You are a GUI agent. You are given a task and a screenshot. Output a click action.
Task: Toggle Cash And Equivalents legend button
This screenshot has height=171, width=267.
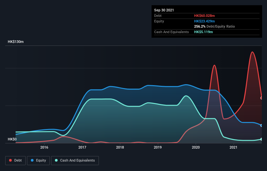pos(75,161)
